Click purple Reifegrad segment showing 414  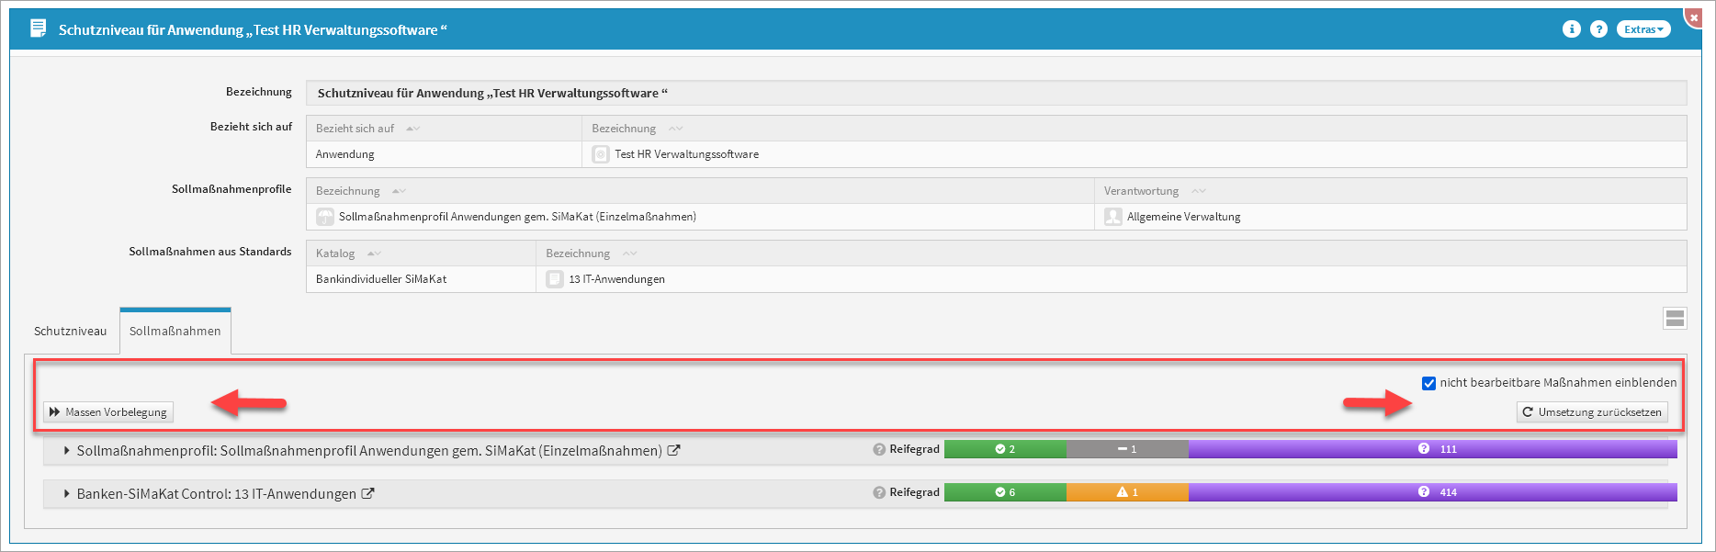pyautogui.click(x=1432, y=492)
